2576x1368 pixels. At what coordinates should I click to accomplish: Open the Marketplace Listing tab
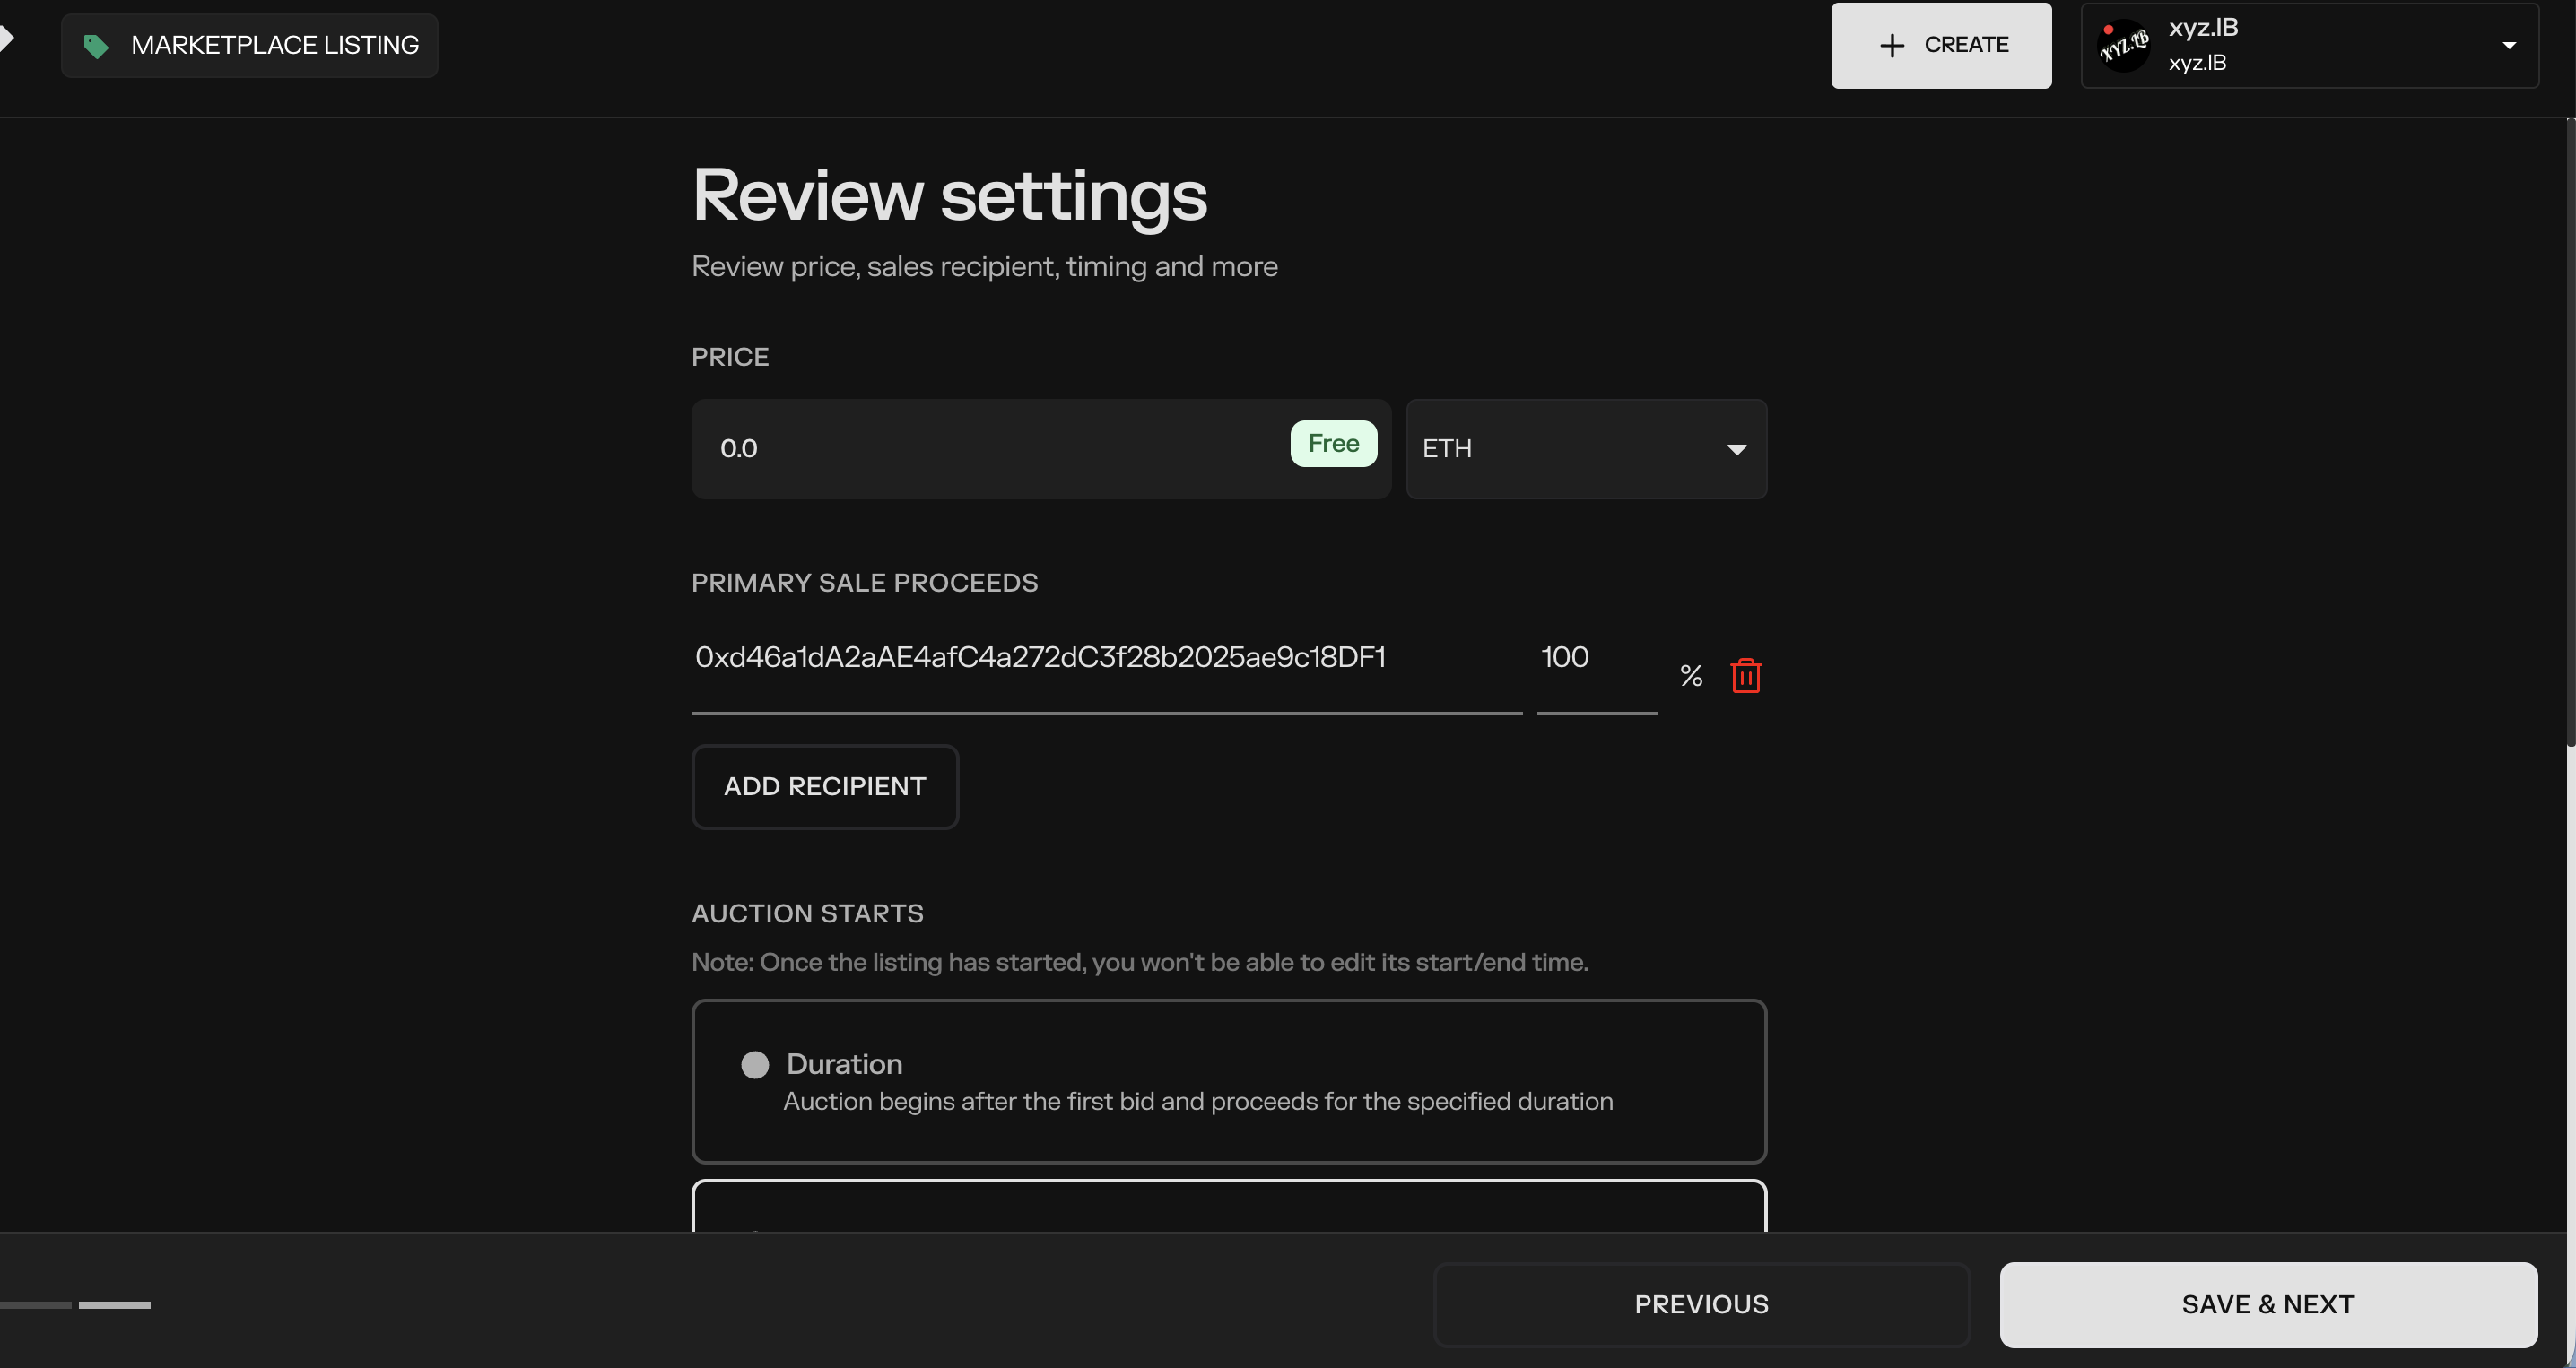249,45
